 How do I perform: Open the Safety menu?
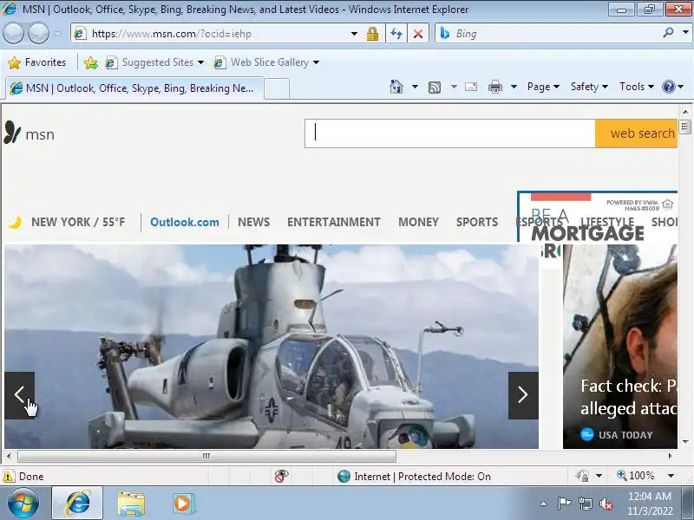[x=589, y=87]
